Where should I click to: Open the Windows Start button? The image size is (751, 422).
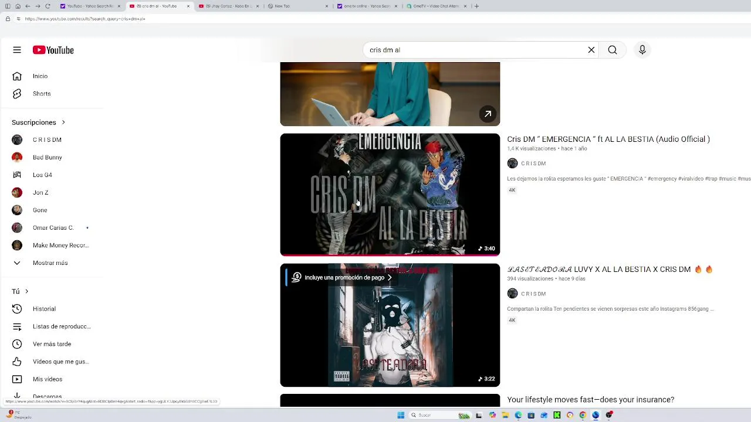[x=401, y=415]
